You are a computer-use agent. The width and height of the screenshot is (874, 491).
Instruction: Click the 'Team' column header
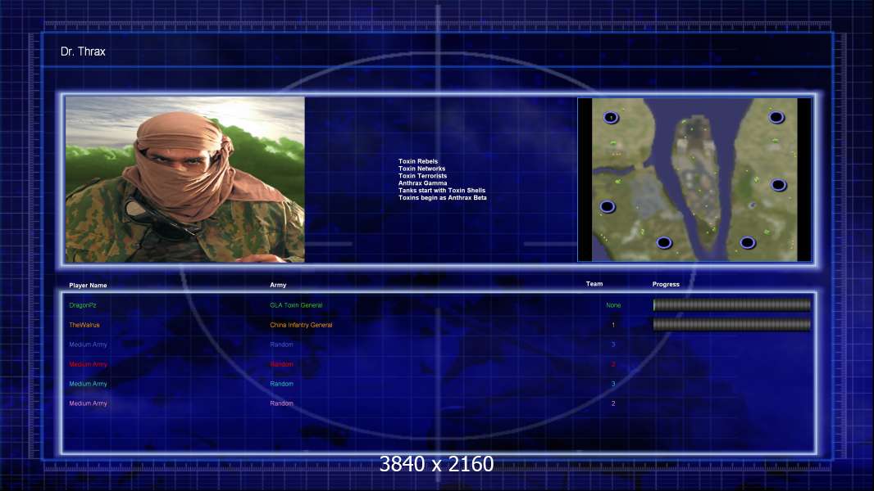594,284
